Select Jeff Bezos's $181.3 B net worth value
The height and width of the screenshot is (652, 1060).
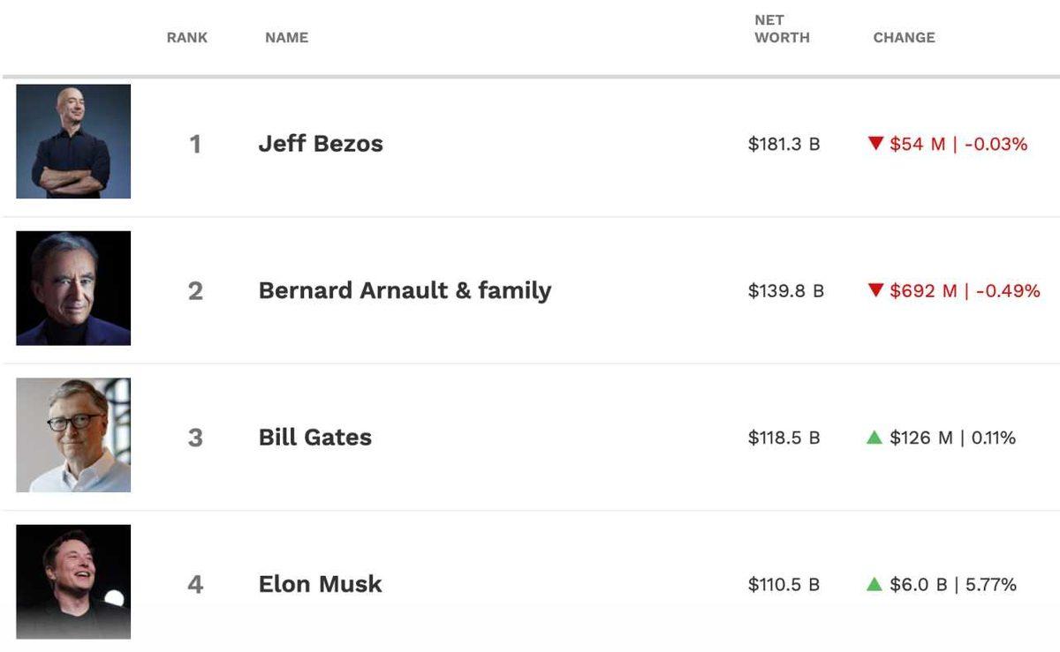click(x=783, y=143)
